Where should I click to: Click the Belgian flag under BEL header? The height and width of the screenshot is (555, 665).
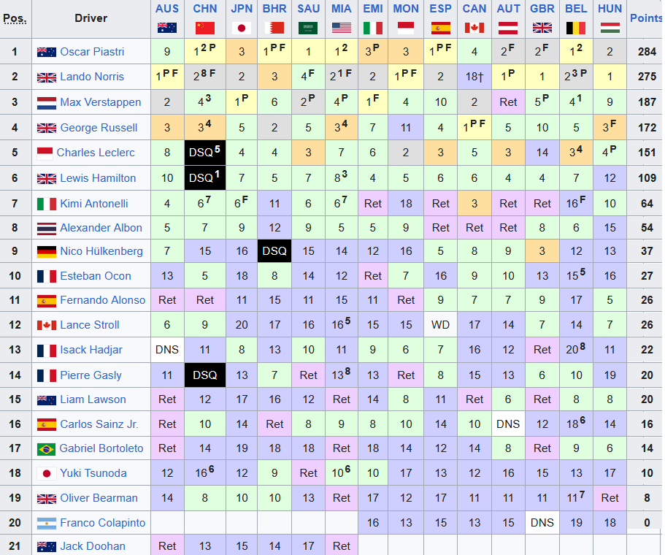tap(576, 28)
